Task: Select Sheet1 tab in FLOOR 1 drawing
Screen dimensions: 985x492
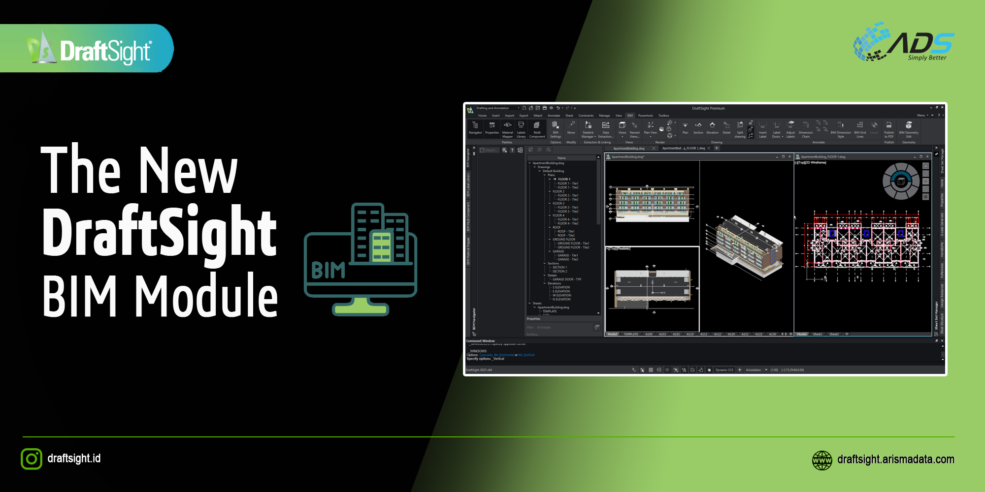Action: (818, 334)
